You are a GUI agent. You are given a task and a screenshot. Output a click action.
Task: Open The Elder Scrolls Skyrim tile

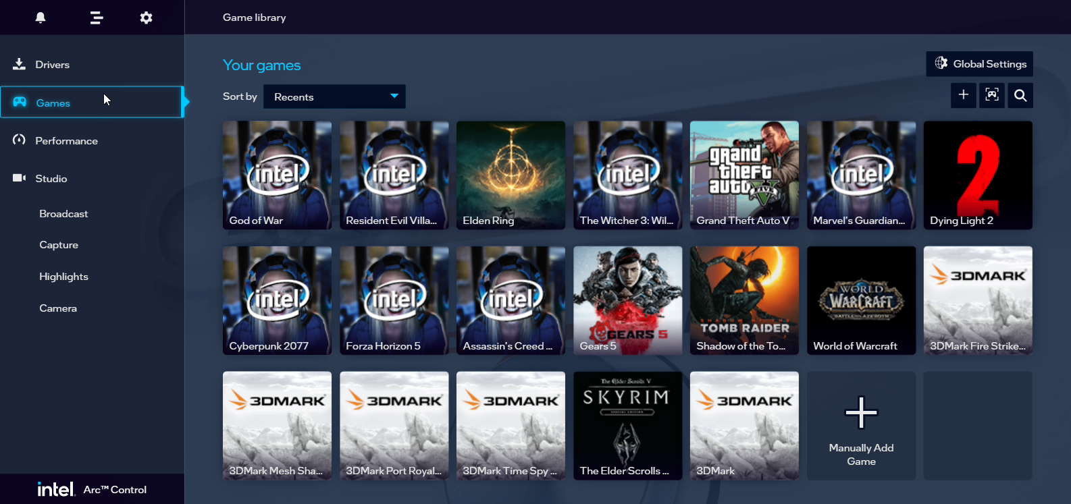tap(627, 426)
